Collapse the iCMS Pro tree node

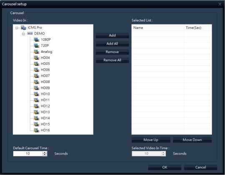coord(17,28)
